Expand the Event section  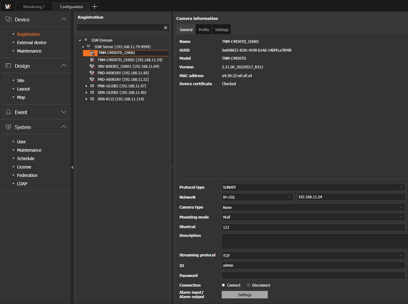(63, 112)
